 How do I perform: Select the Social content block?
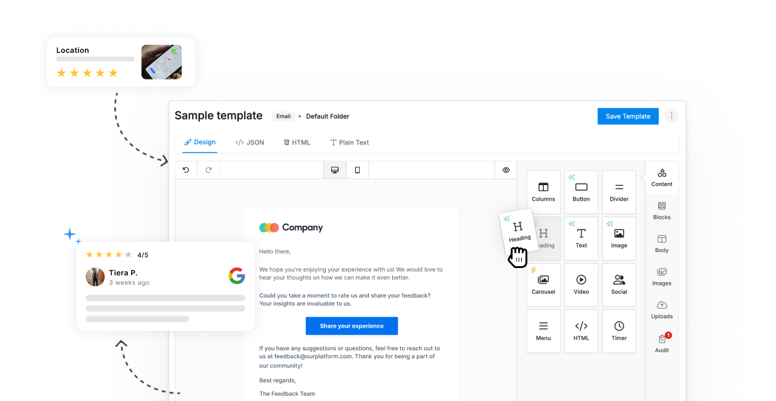point(619,285)
